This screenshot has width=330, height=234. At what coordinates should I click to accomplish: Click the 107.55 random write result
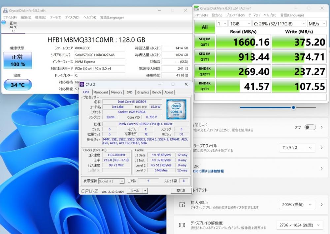[299, 86]
